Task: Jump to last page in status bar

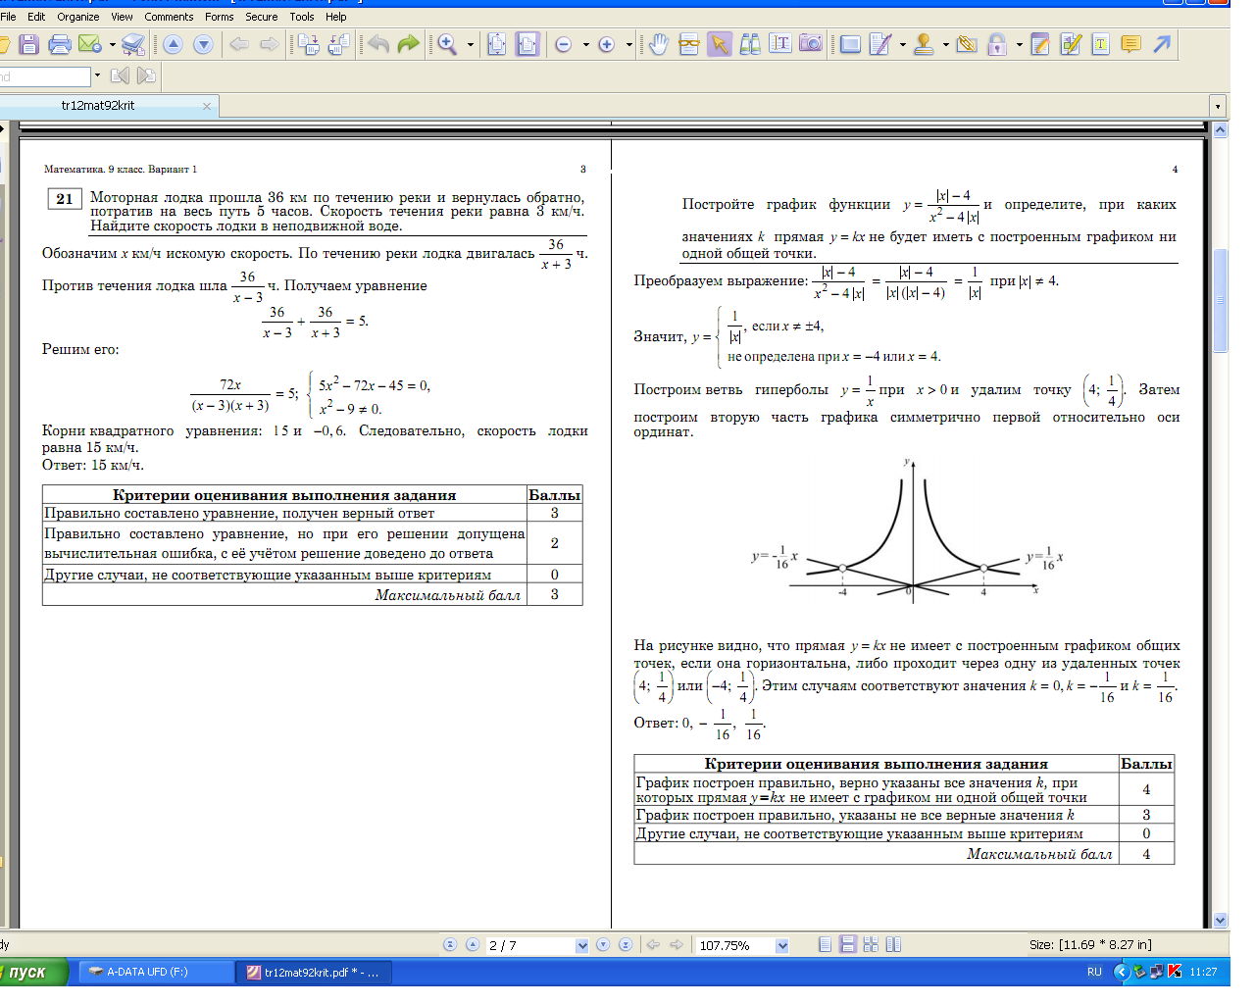Action: [x=626, y=945]
